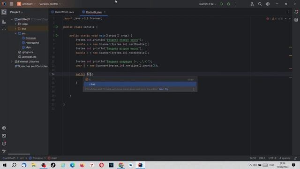Open the Project view dropdown
Viewport: 300px width, 169px height.
point(16,12)
